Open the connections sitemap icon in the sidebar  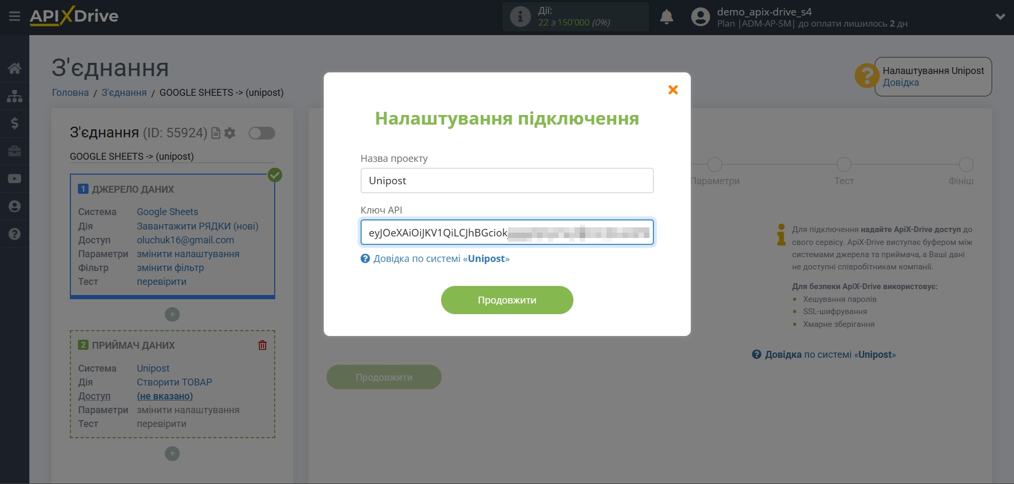click(14, 96)
